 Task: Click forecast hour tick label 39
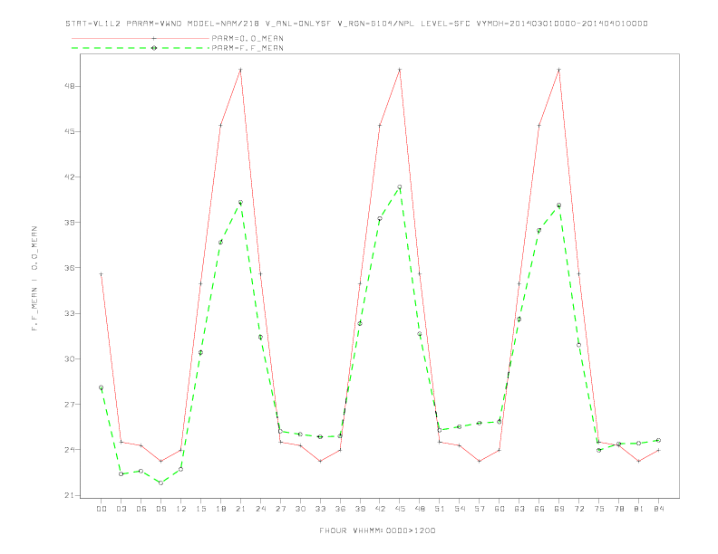(360, 509)
